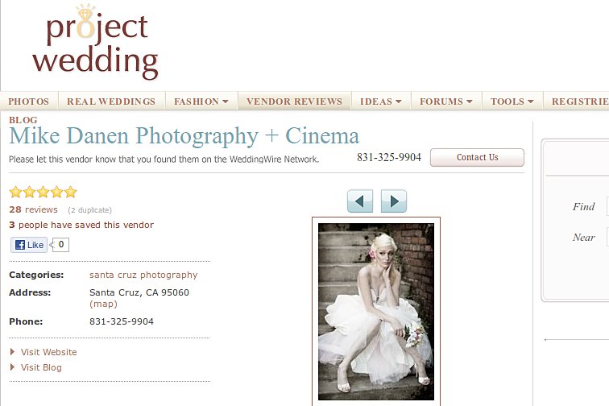Open the (map) link
This screenshot has height=406, width=609.
[x=103, y=304]
